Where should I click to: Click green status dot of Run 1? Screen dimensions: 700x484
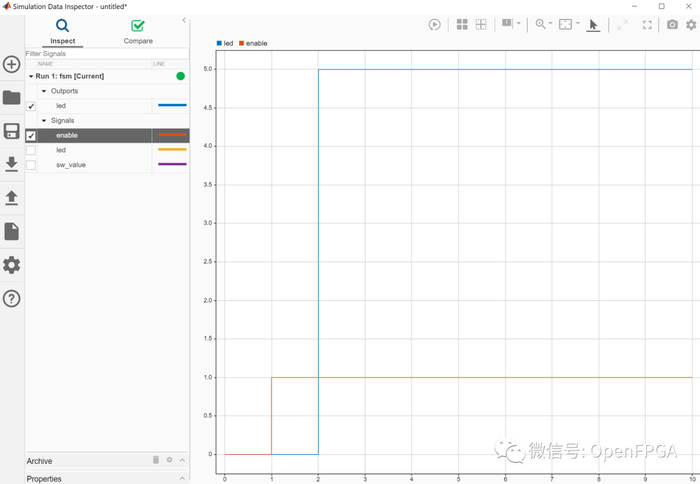tap(180, 76)
